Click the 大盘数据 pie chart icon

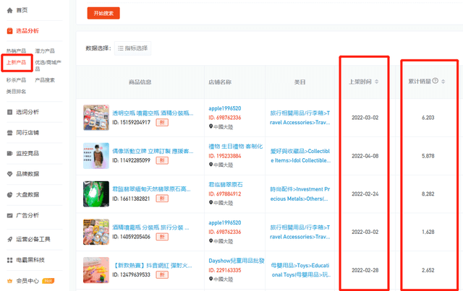coord(9,194)
